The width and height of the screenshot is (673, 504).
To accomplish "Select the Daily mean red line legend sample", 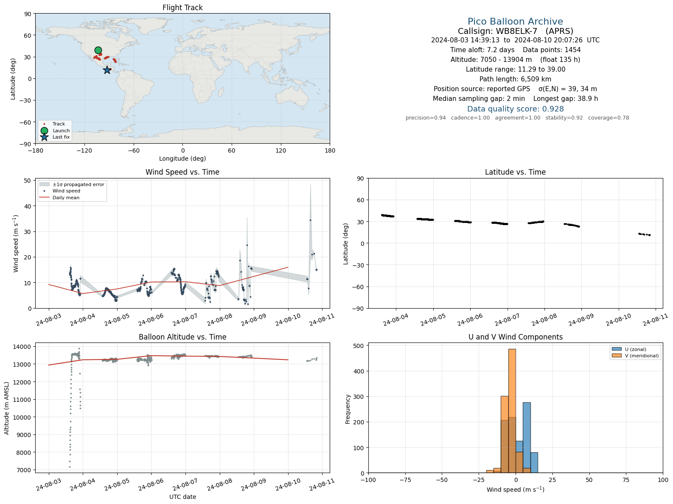I will (x=44, y=198).
